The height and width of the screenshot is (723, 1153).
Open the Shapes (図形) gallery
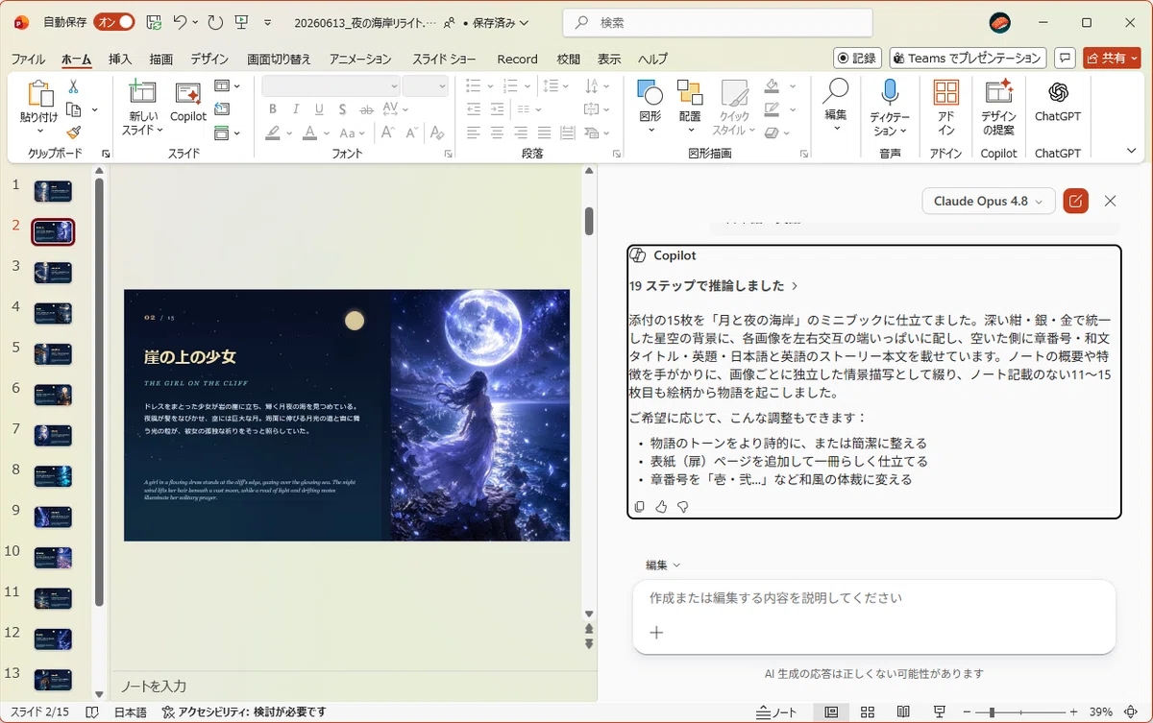point(650,93)
